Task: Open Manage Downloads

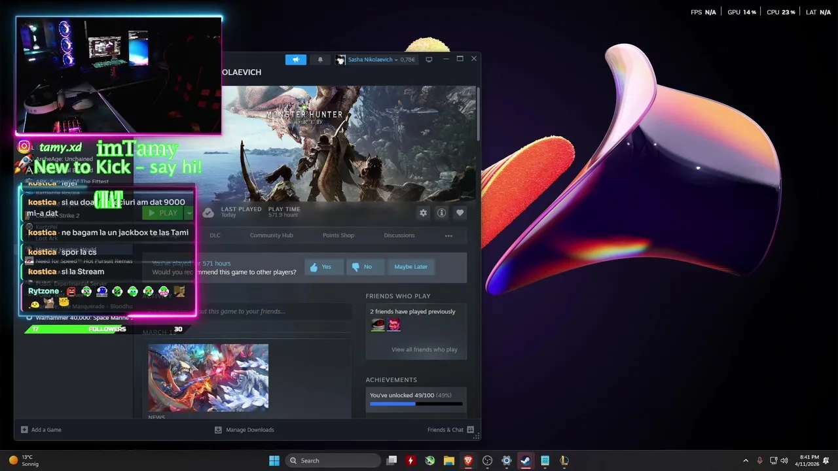Action: click(244, 430)
